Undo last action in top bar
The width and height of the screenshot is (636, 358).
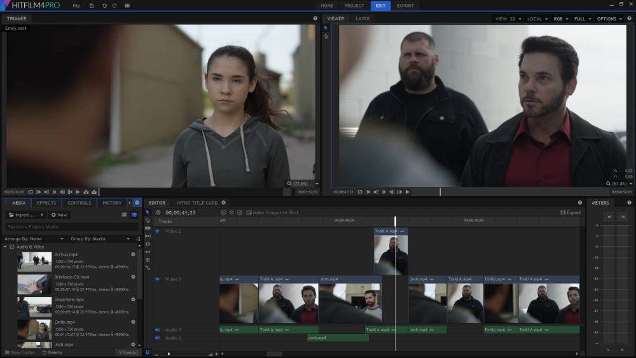pos(104,6)
